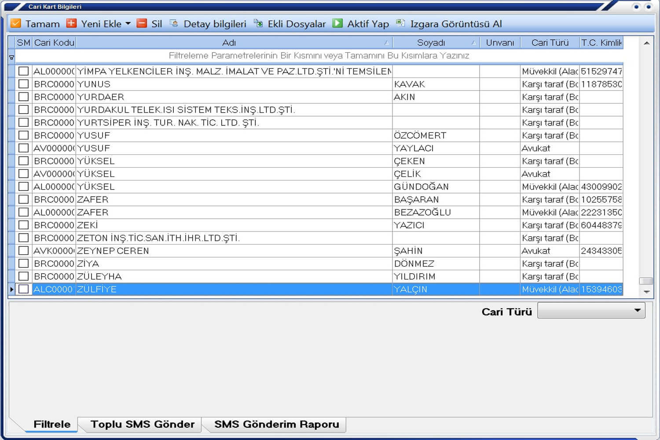Sort by the Soyadı column header
660x440 pixels.
click(x=431, y=43)
